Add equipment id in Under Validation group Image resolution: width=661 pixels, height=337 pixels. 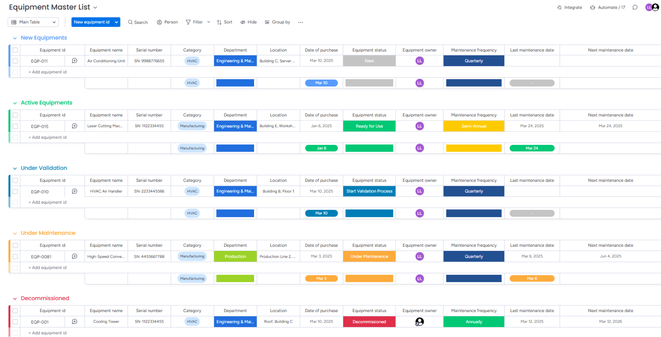click(48, 202)
